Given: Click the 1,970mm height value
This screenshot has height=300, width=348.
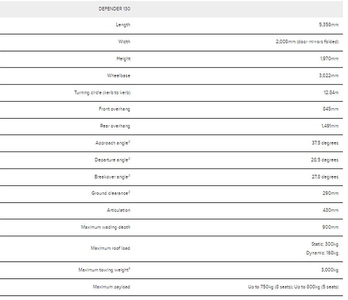Looking at the screenshot, I should (329, 59).
